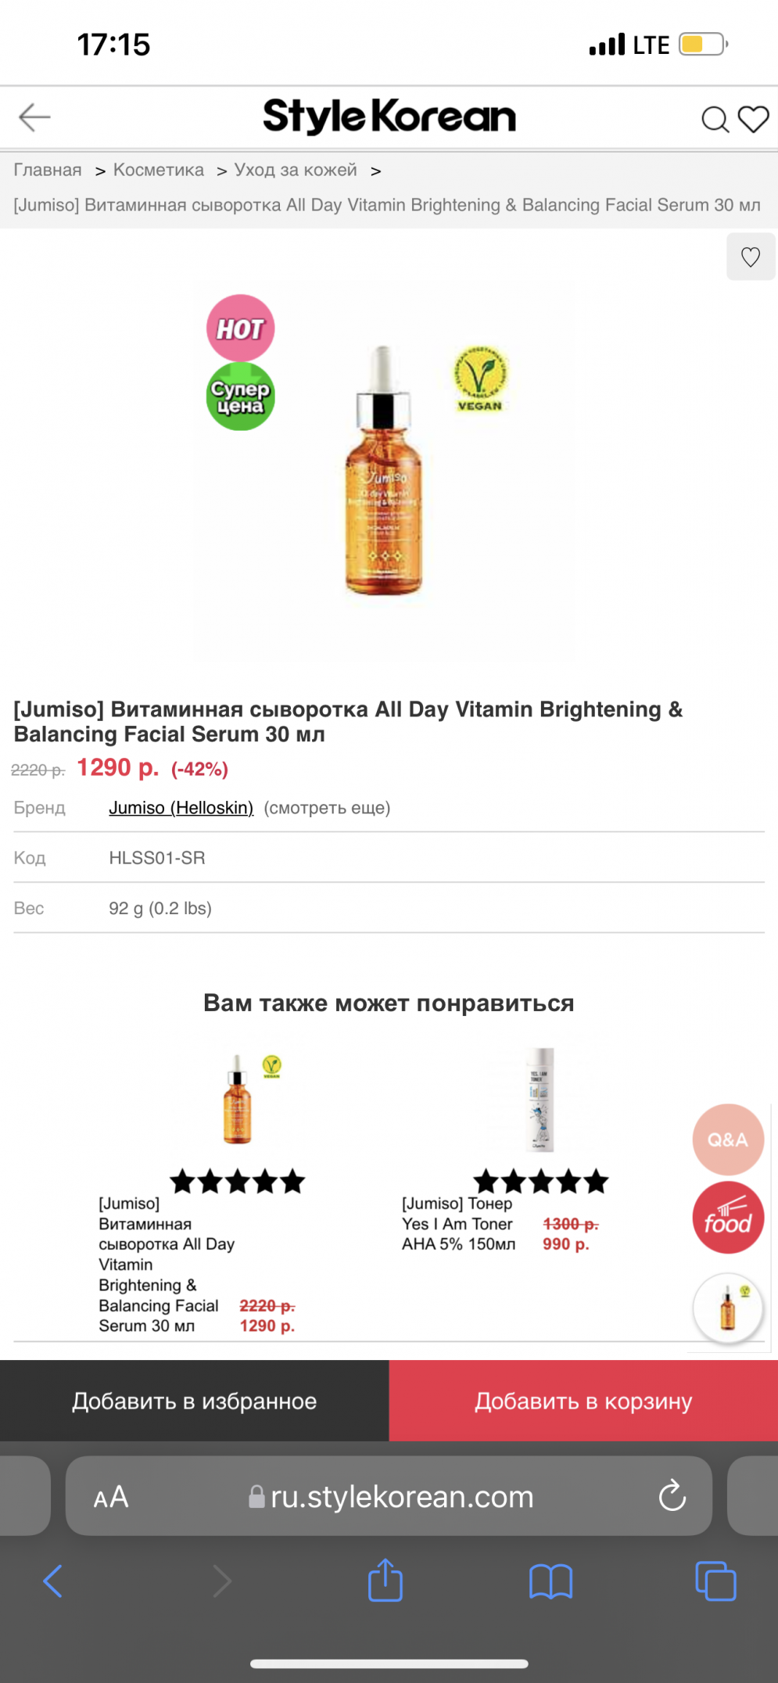The image size is (778, 1683).
Task: Toggle favorite heart on product image
Action: coord(751,257)
